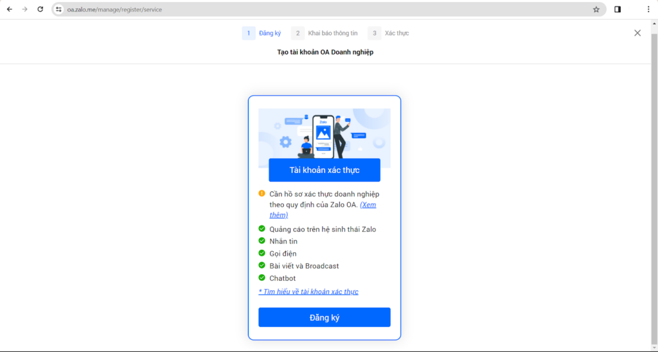Click the orange warning icon
The width and height of the screenshot is (658, 352).
click(x=262, y=193)
